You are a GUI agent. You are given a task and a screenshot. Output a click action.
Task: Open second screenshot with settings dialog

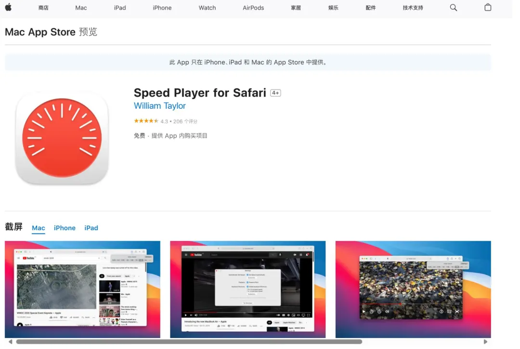[248, 289]
